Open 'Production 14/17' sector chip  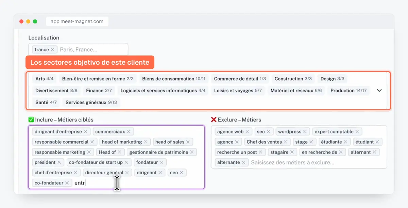click(348, 91)
